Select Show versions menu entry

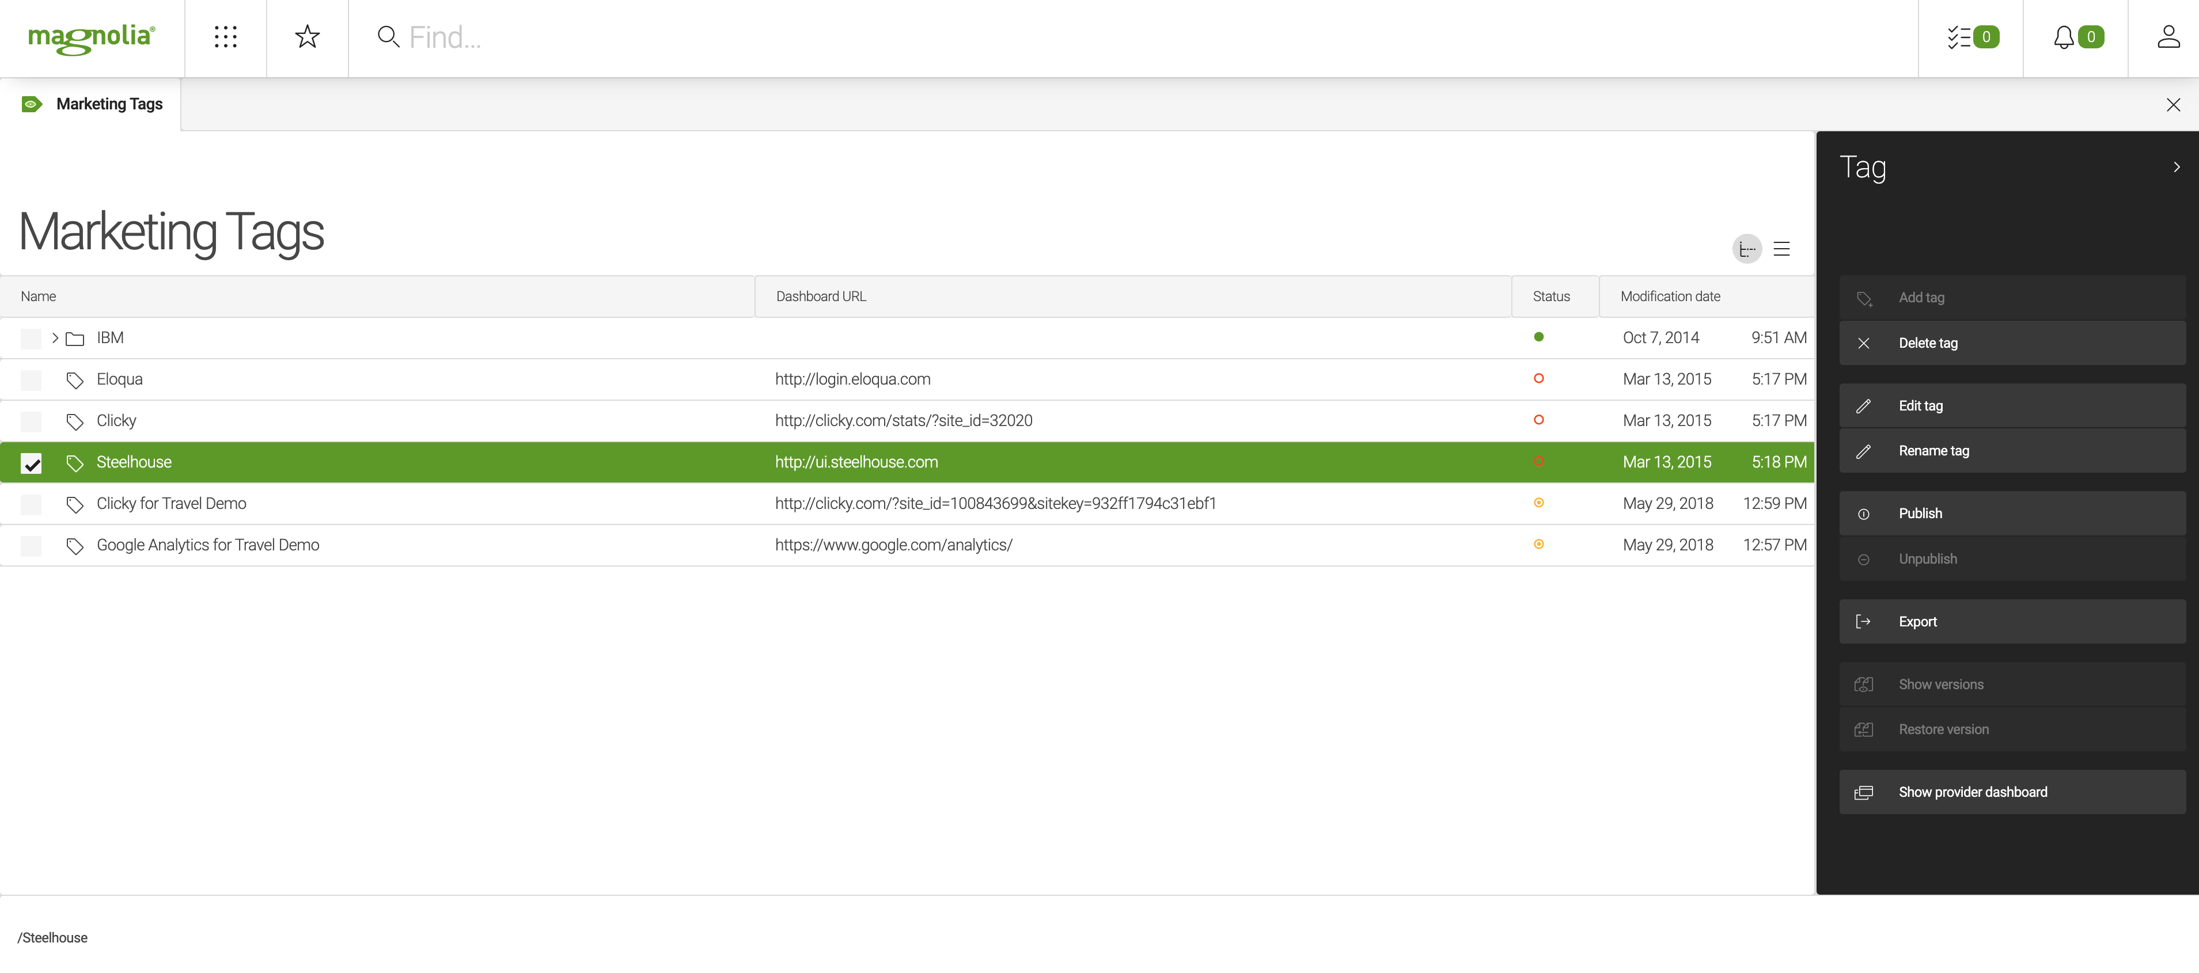(x=1941, y=684)
